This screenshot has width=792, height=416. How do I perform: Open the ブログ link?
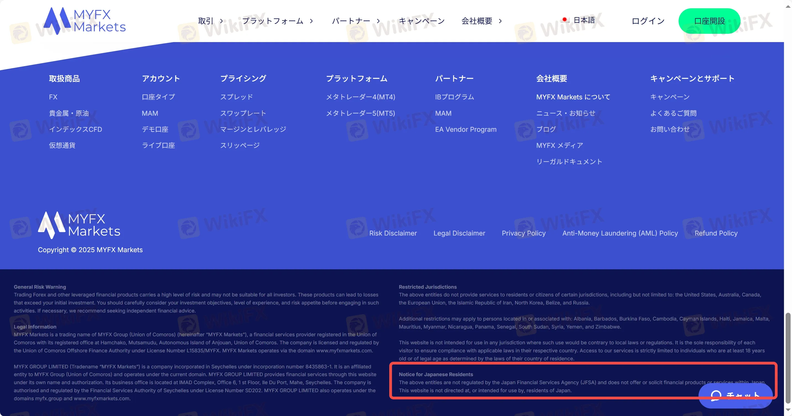pos(546,129)
